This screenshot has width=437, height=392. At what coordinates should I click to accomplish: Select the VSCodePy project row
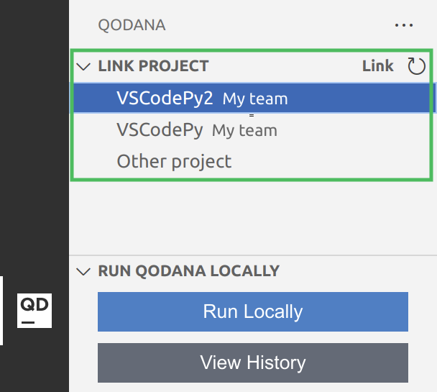pyautogui.click(x=252, y=130)
